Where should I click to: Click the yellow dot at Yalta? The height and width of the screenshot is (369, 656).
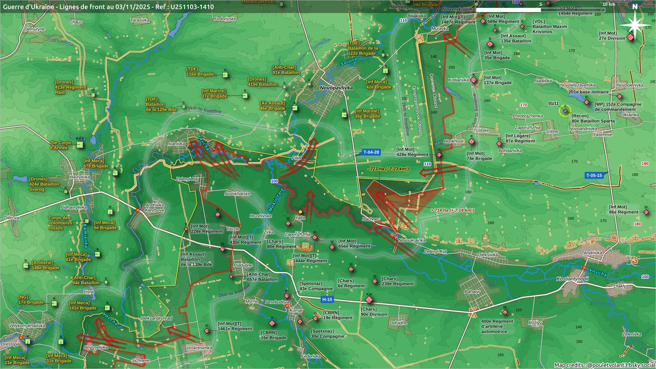click(x=300, y=212)
